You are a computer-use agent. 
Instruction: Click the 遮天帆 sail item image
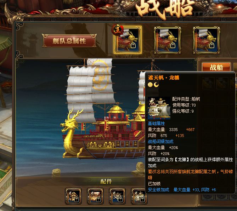(x=159, y=108)
